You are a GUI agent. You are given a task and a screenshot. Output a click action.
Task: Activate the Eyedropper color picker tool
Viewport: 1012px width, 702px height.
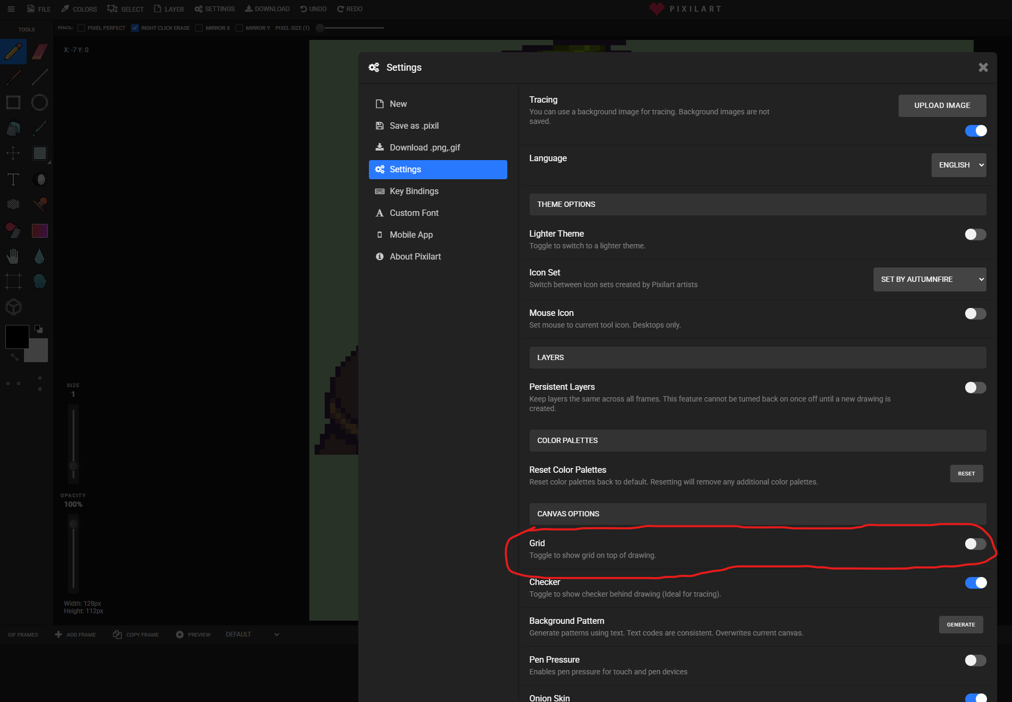(40, 128)
